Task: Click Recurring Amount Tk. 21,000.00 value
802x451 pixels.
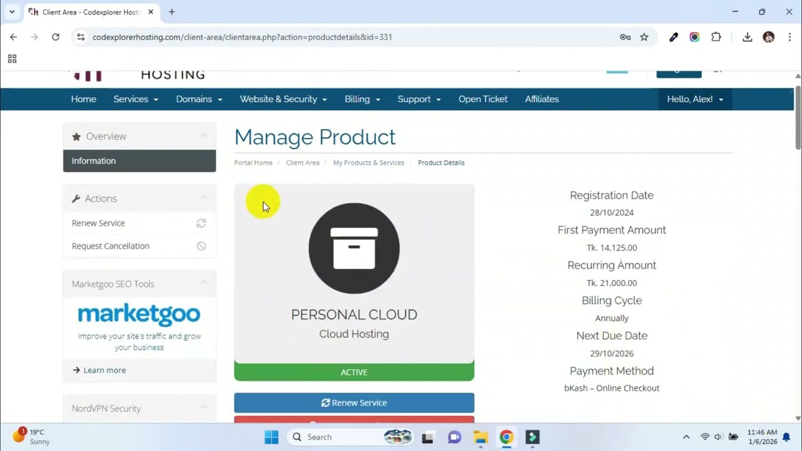Action: pyautogui.click(x=612, y=283)
